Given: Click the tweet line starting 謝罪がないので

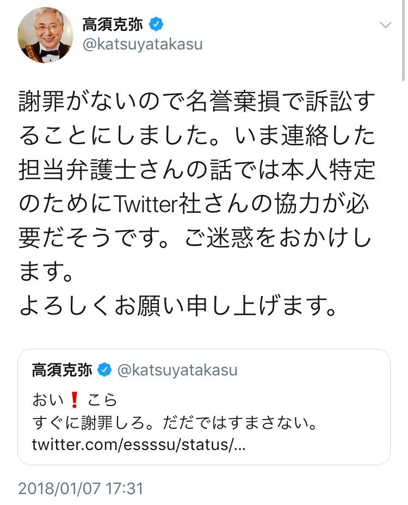Looking at the screenshot, I should (197, 101).
